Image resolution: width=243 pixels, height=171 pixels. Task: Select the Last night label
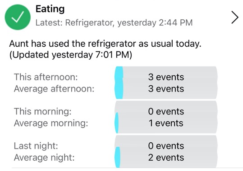pos(36,146)
